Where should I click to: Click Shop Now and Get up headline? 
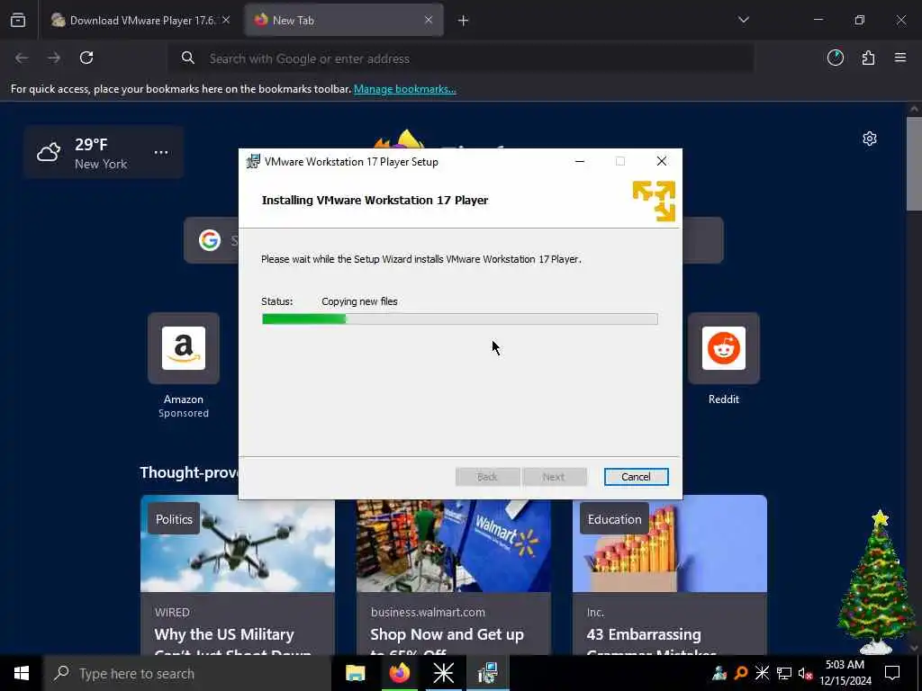tap(447, 634)
